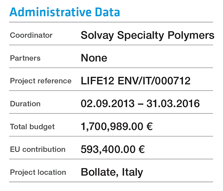Image resolution: width=223 pixels, height=191 pixels.
Task: Select the EU contribution label
Action: (x=38, y=149)
